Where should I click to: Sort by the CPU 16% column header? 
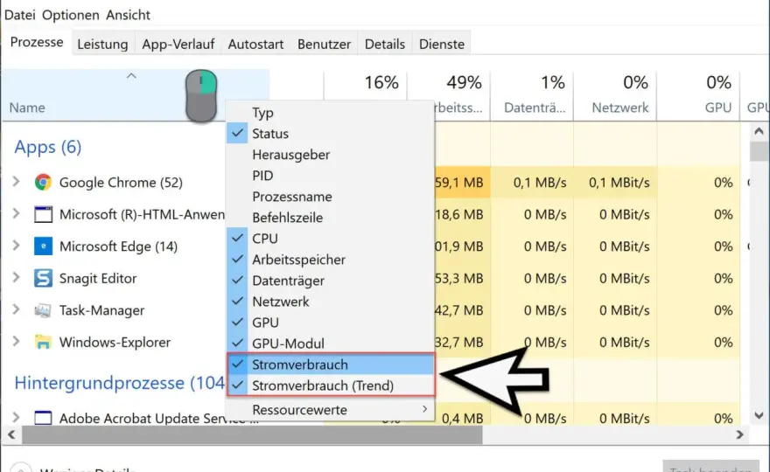tap(366, 86)
